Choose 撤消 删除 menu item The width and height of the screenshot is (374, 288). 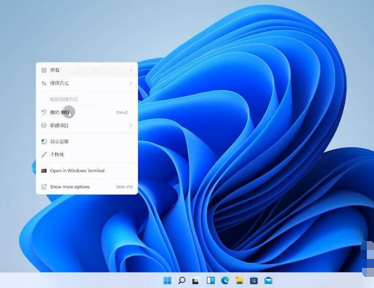coord(87,113)
